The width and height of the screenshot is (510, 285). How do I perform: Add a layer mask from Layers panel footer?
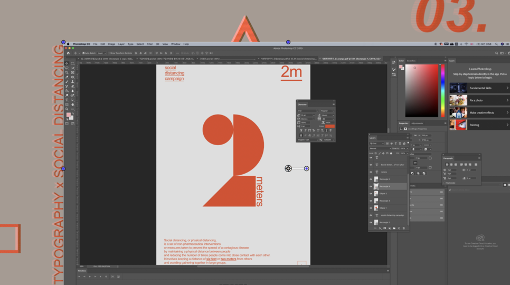point(385,228)
